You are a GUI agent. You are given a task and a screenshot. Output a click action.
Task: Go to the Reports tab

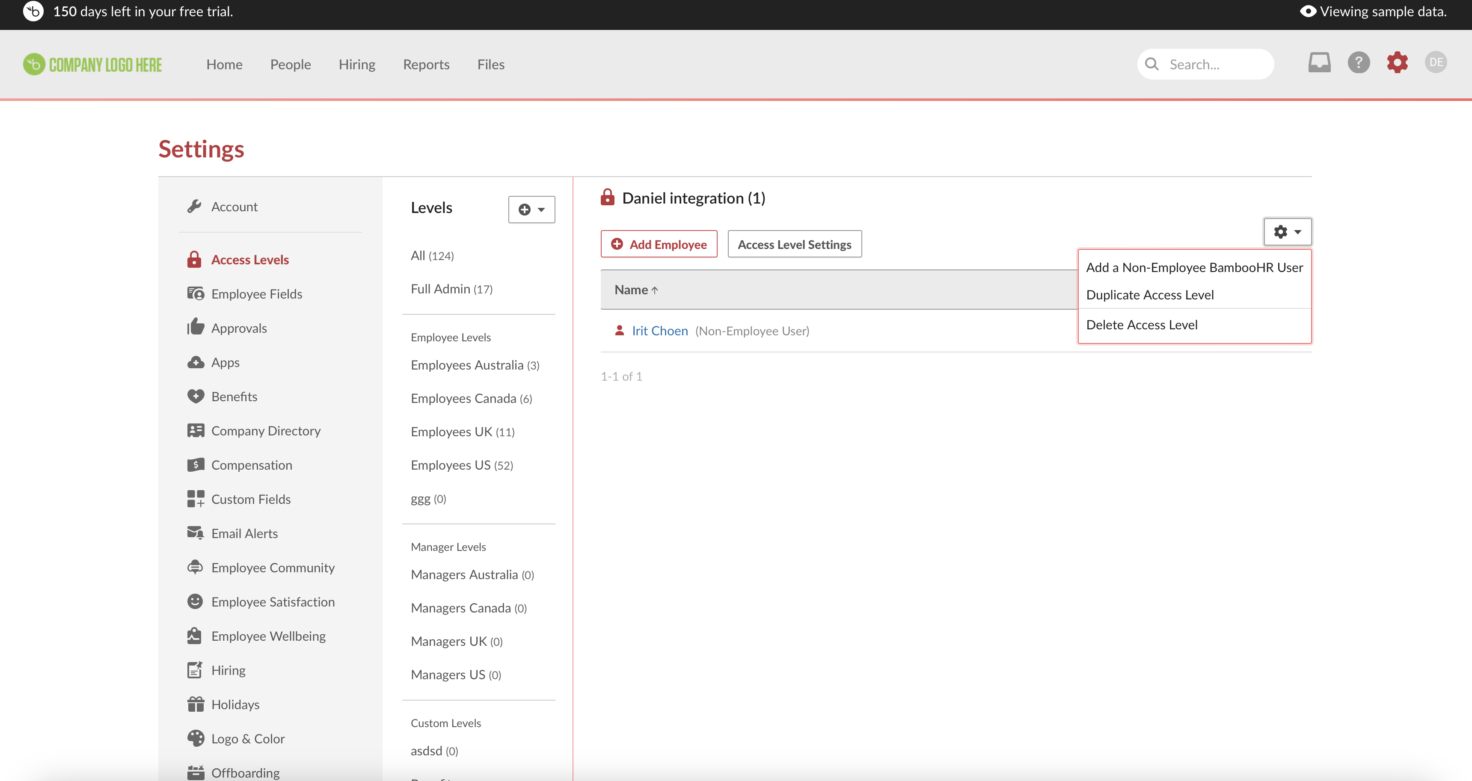pyautogui.click(x=426, y=65)
